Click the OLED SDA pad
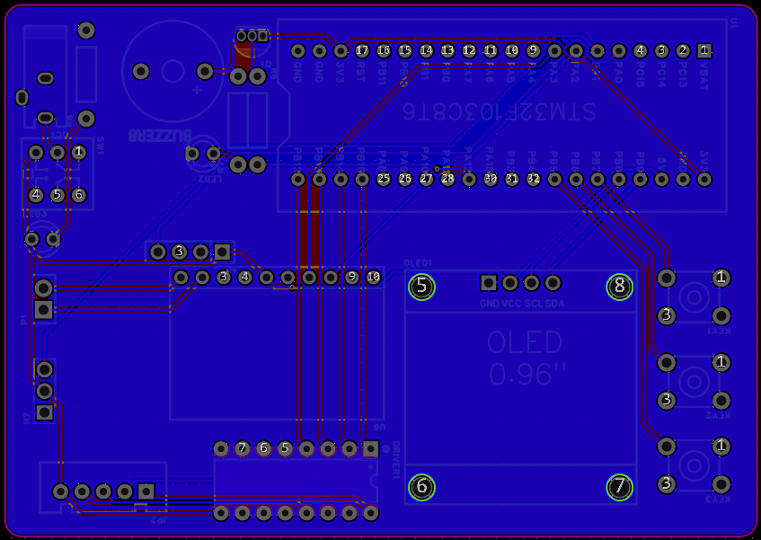Viewport: 761px width, 540px height. 553,283
